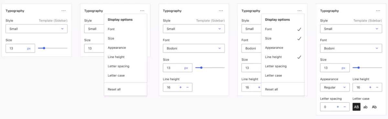Decrease Line height with minus in fifth panel

pyautogui.click(x=377, y=87)
